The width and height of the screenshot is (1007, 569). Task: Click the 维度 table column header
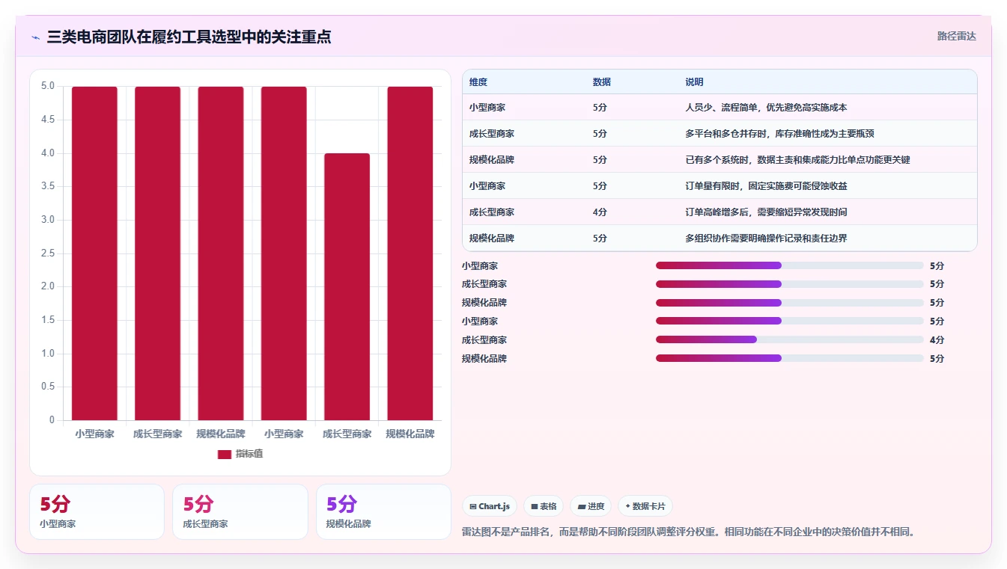(x=478, y=82)
